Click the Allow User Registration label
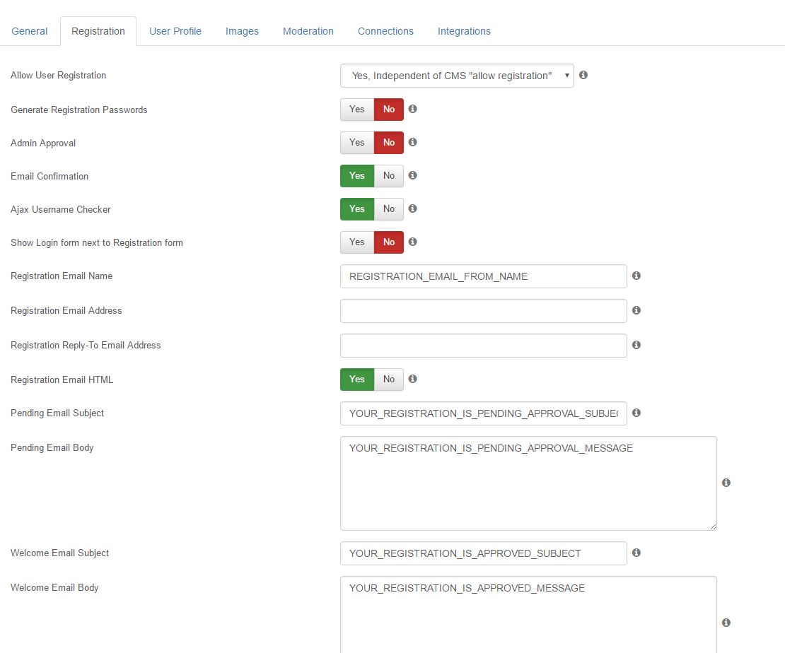Image resolution: width=785 pixels, height=653 pixels. coord(58,75)
